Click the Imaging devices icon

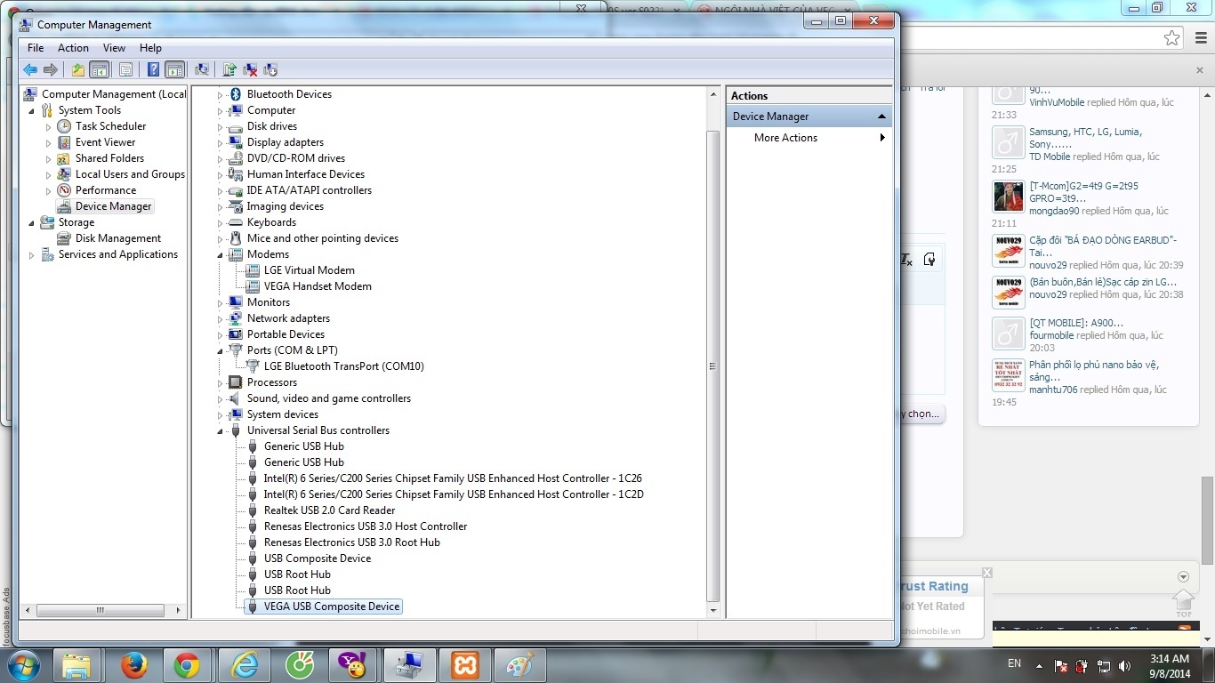tap(236, 206)
